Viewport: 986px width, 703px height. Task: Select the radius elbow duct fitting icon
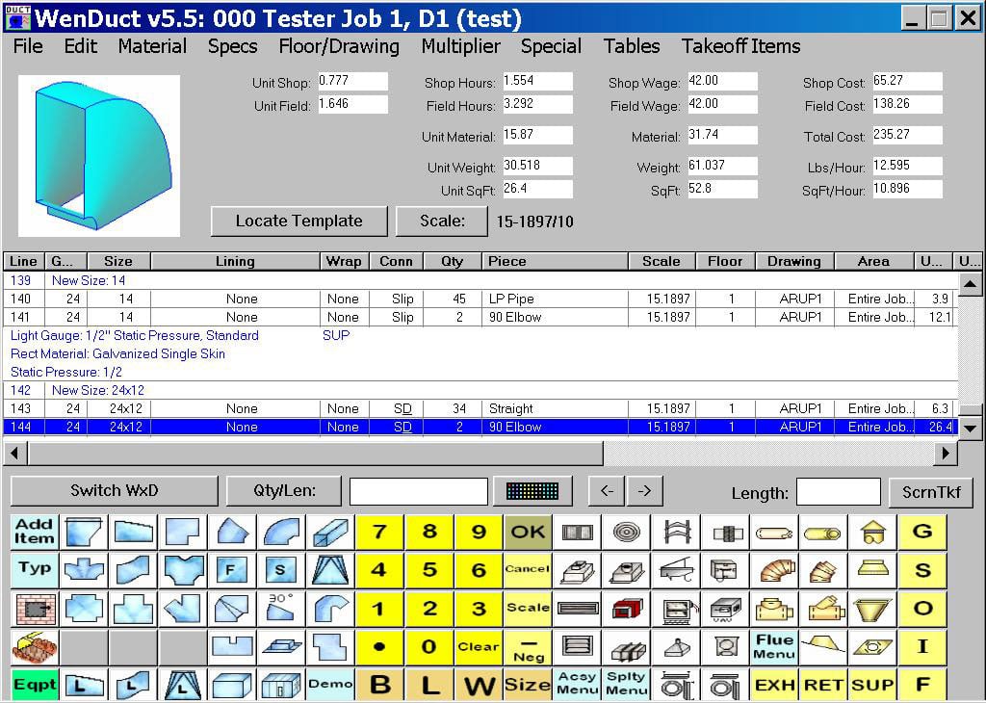point(281,532)
